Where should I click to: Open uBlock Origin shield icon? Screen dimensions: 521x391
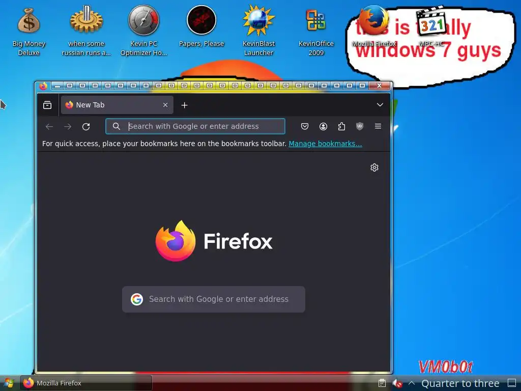(x=360, y=126)
